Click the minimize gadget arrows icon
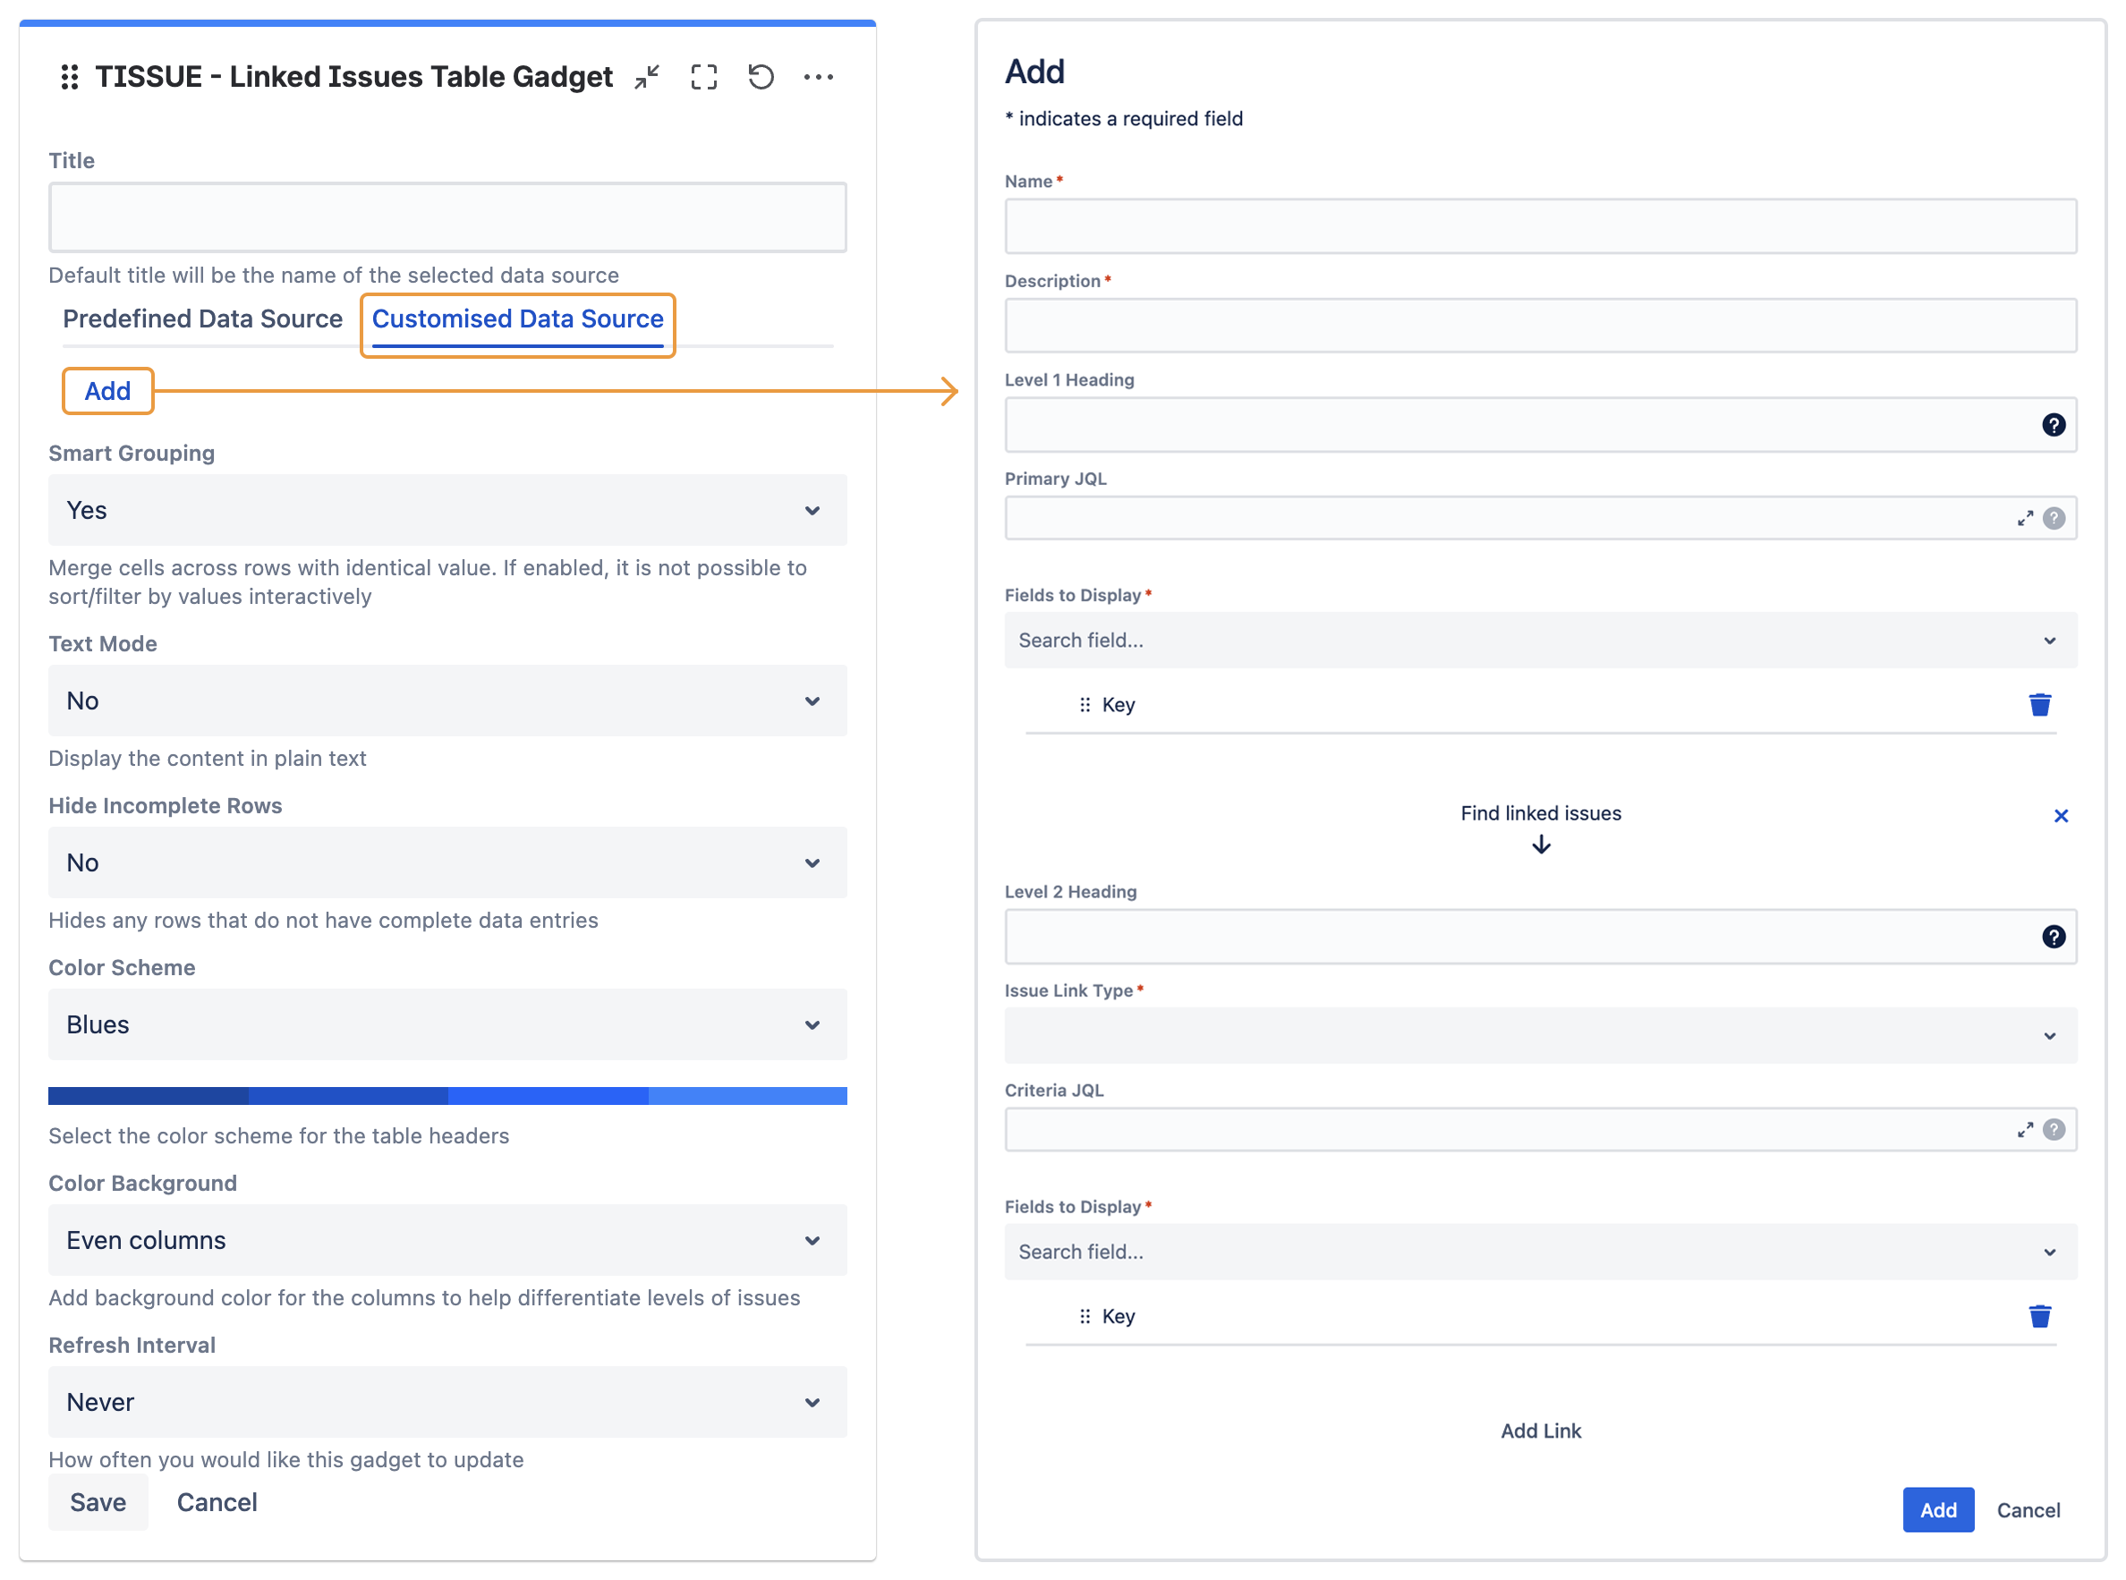2126x1580 pixels. click(648, 77)
